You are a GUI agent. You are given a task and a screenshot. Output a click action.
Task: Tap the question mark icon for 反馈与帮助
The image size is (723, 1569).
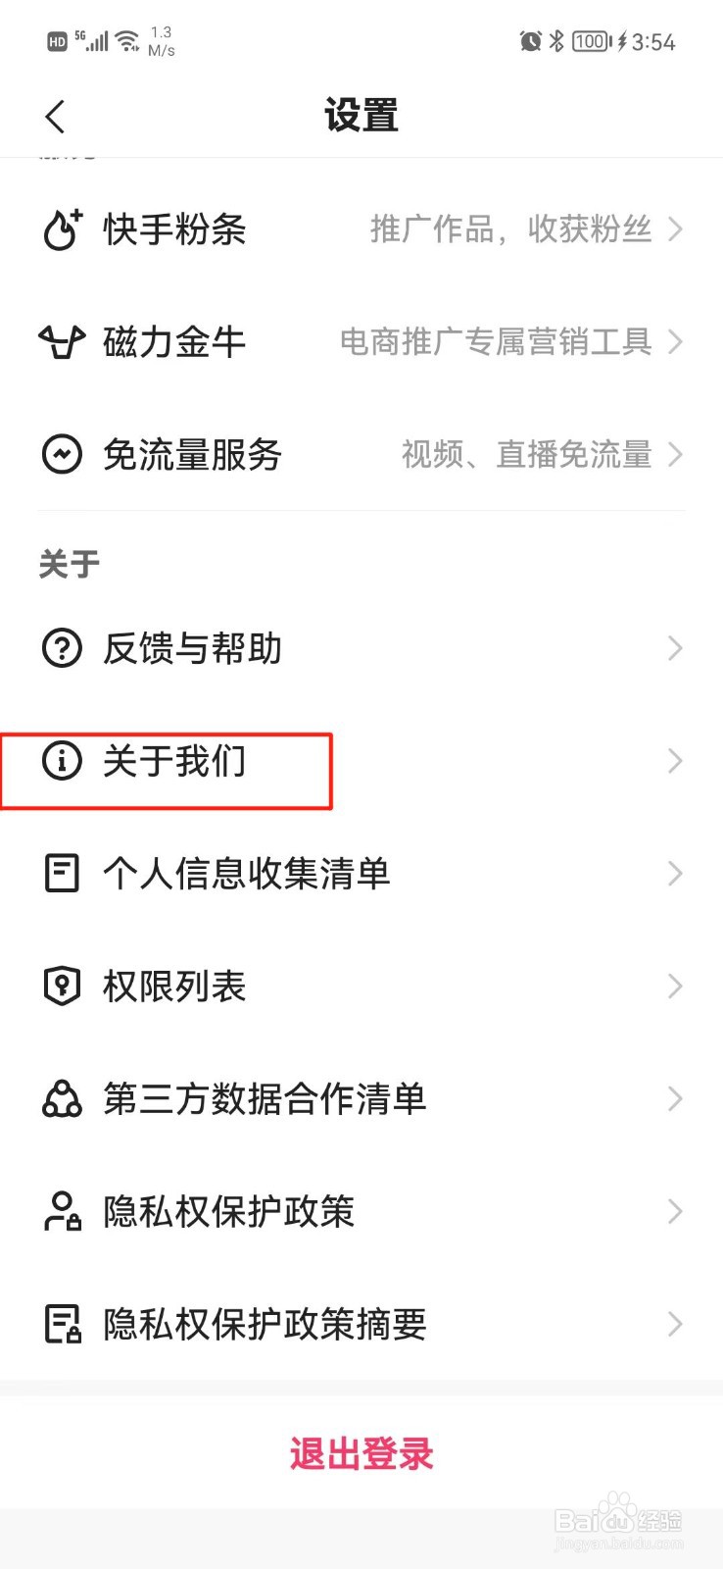pyautogui.click(x=62, y=648)
